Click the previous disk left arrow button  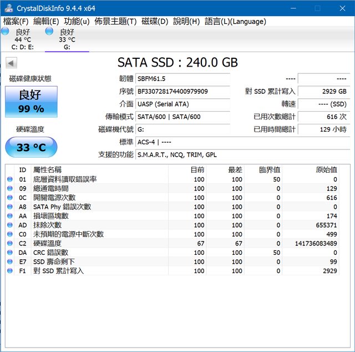pyautogui.click(x=12, y=63)
